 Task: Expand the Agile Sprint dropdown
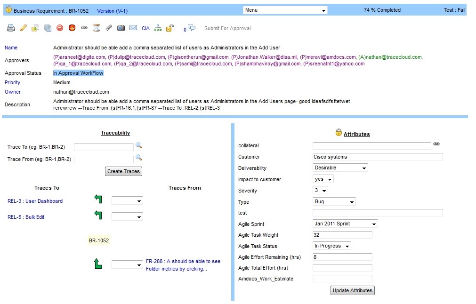(345, 224)
